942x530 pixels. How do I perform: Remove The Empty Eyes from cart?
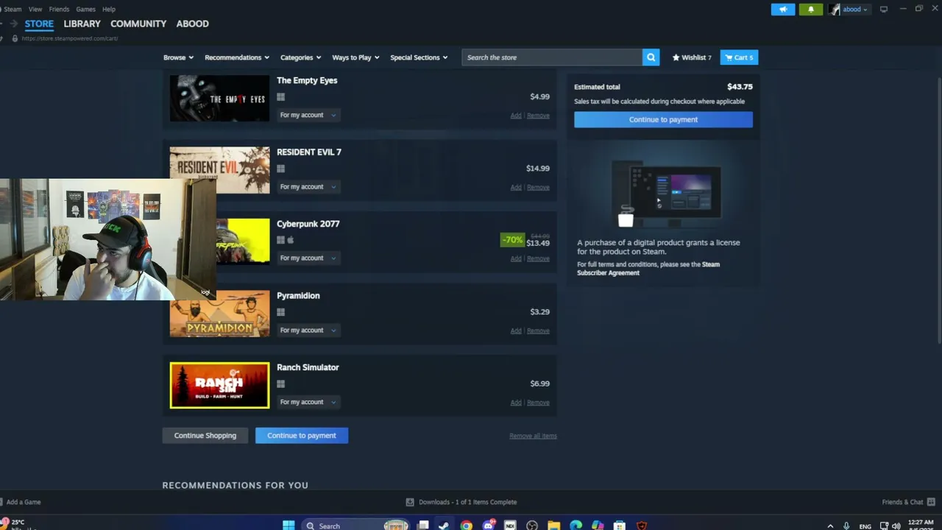pyautogui.click(x=538, y=116)
